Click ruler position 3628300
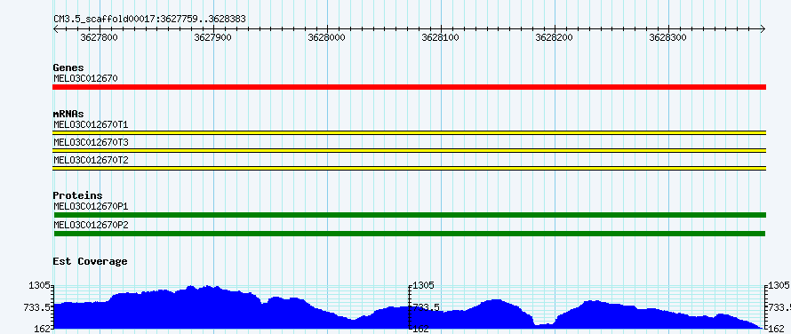The height and width of the screenshot is (334, 791). pyautogui.click(x=668, y=37)
